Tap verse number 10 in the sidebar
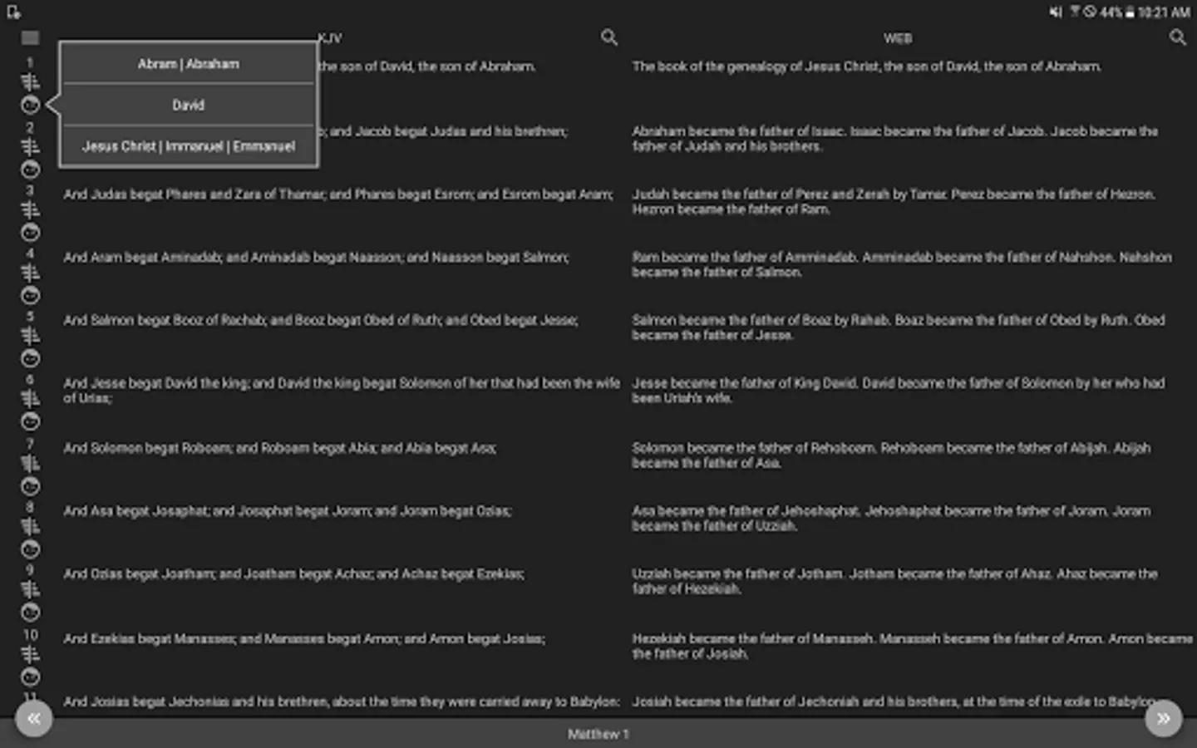1197x748 pixels. point(30,635)
